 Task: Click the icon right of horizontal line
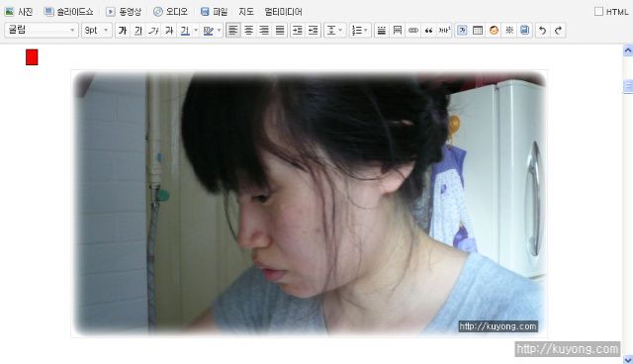(398, 31)
